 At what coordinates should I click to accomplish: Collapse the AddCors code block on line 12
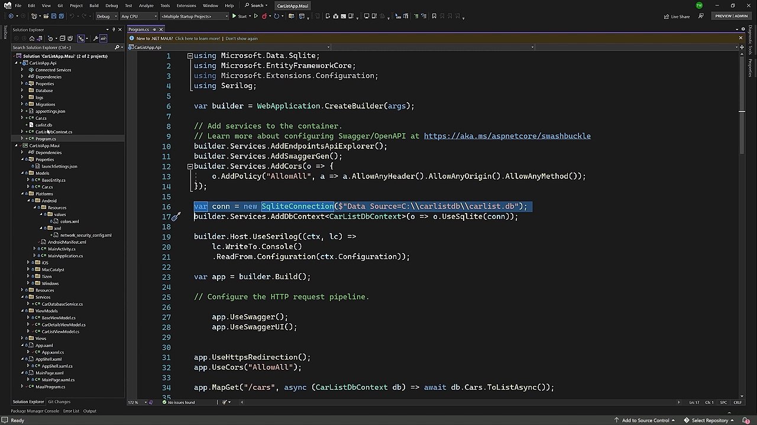(x=190, y=166)
